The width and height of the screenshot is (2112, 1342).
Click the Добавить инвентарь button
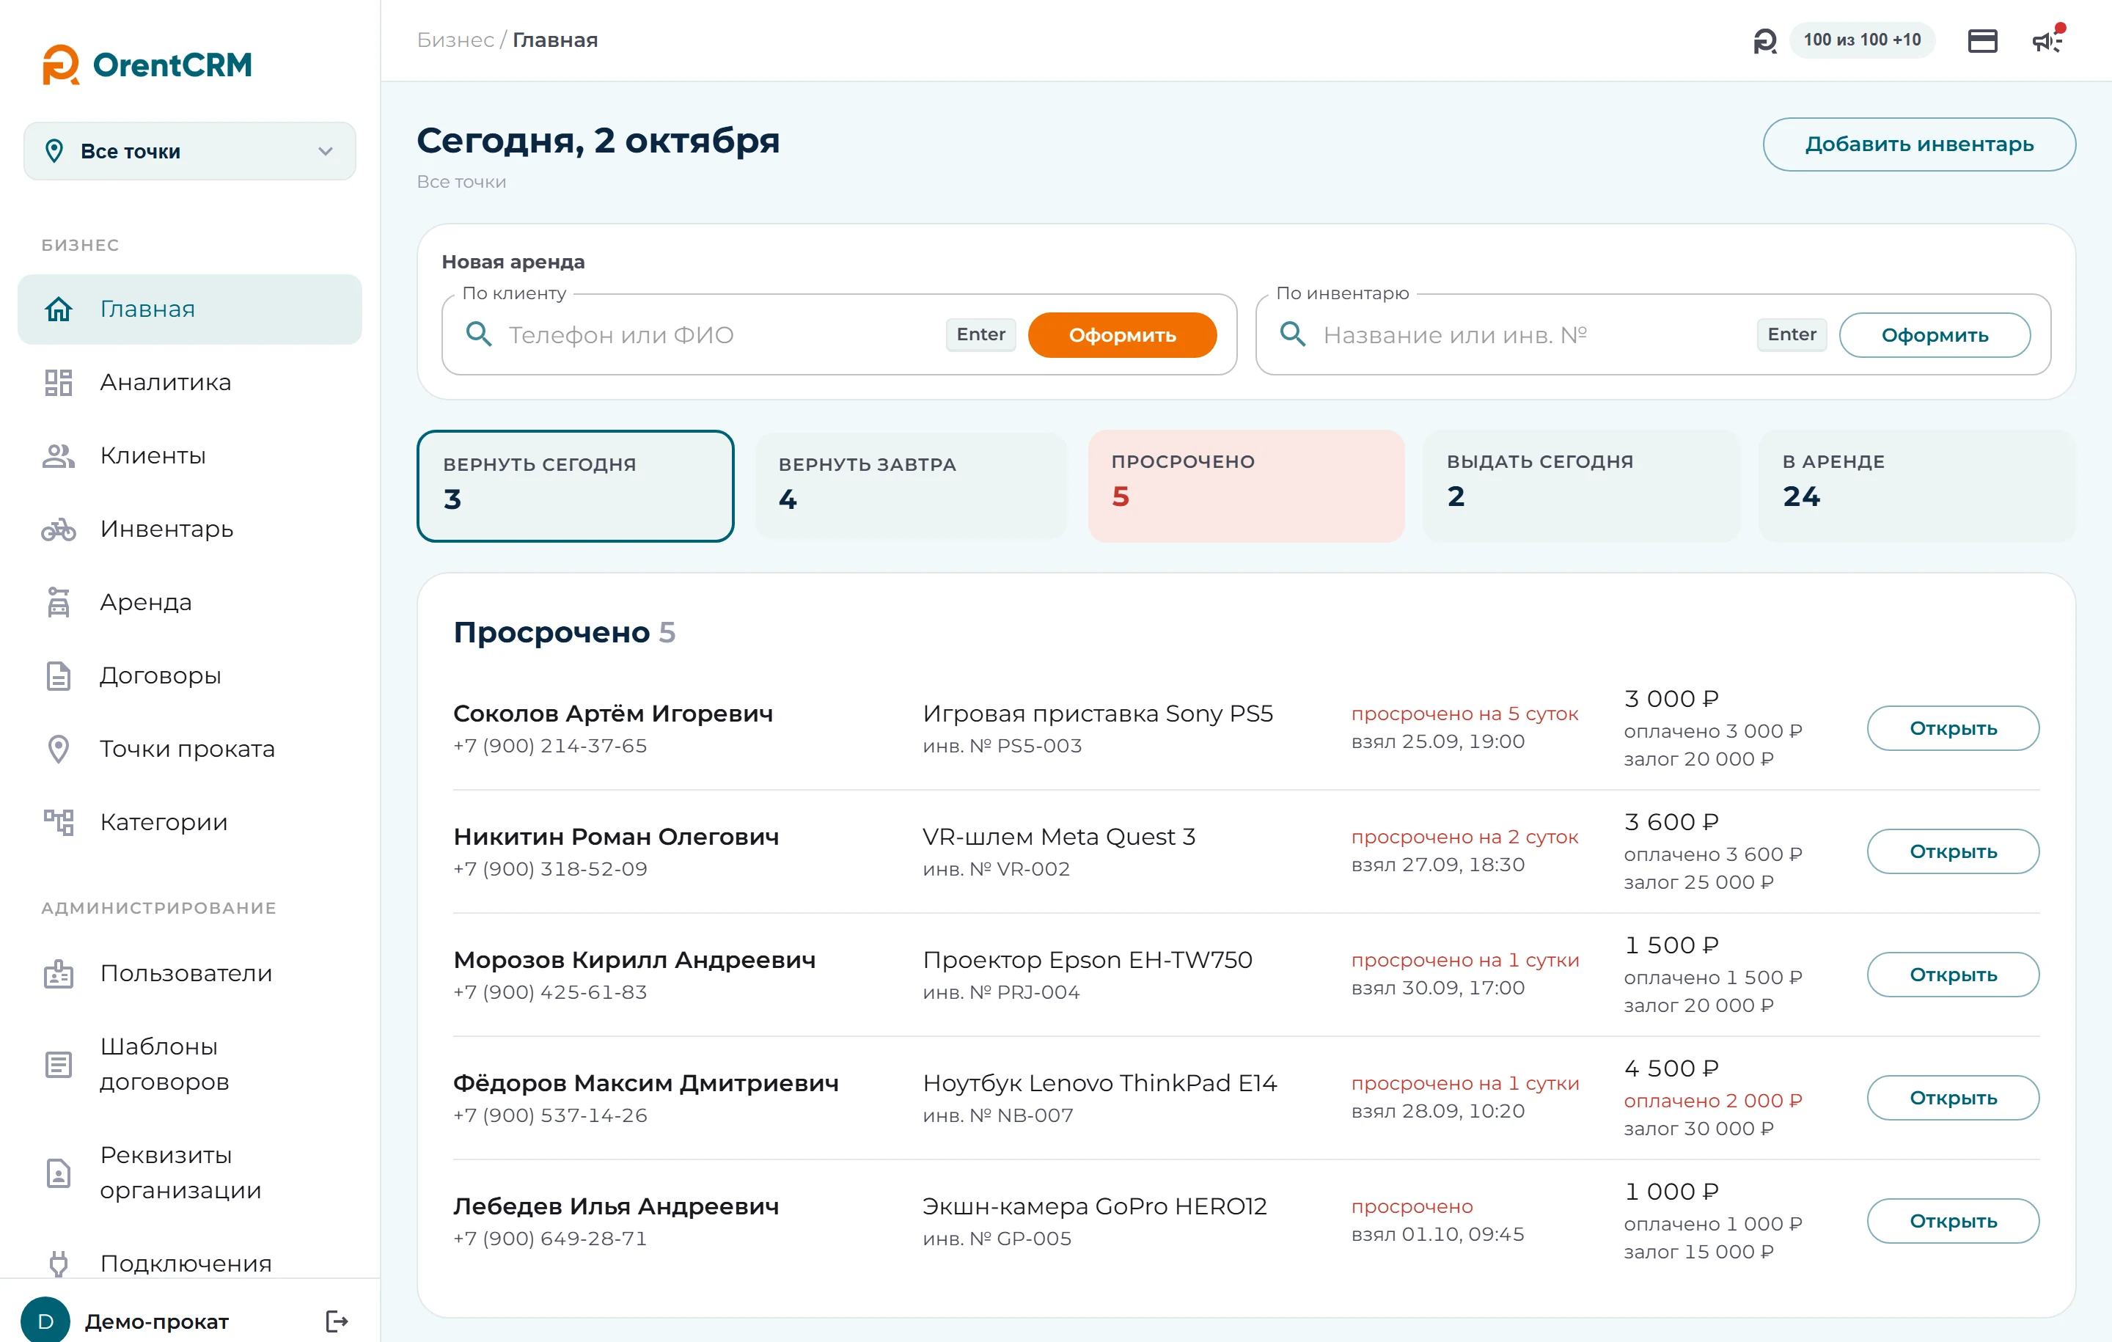pos(1919,144)
